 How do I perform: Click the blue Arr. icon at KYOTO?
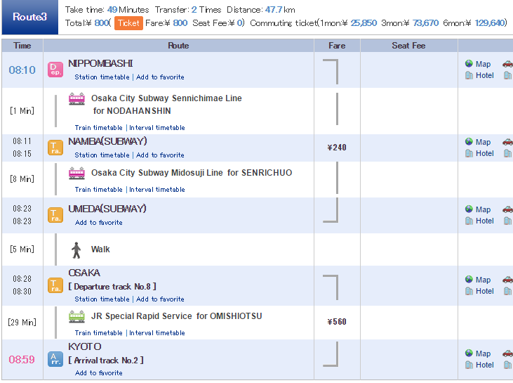55,359
